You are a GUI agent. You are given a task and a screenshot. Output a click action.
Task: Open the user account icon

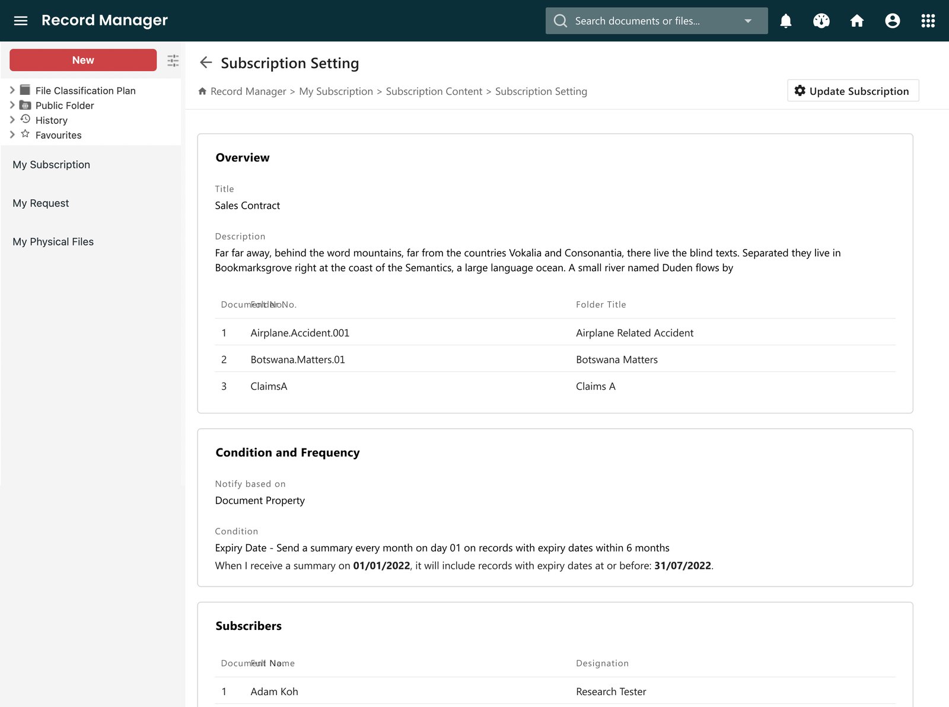click(892, 21)
